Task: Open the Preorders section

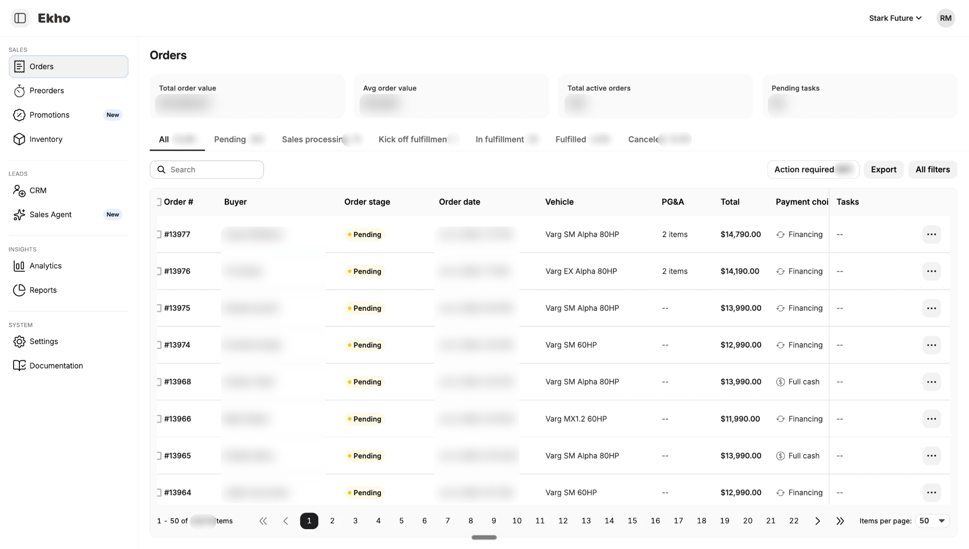Action: 68,91
